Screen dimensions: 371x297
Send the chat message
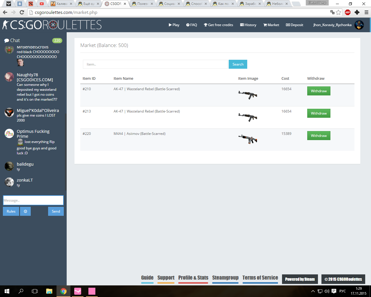(56, 211)
